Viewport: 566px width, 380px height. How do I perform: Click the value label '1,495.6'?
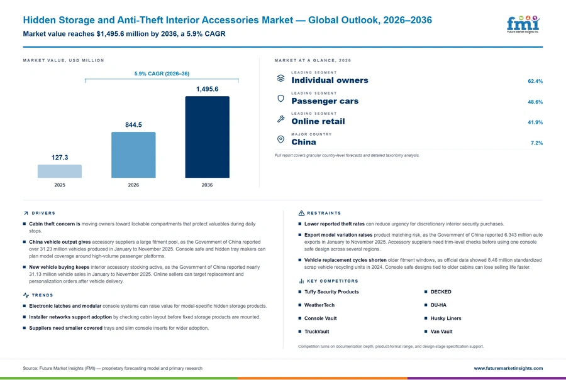207,89
